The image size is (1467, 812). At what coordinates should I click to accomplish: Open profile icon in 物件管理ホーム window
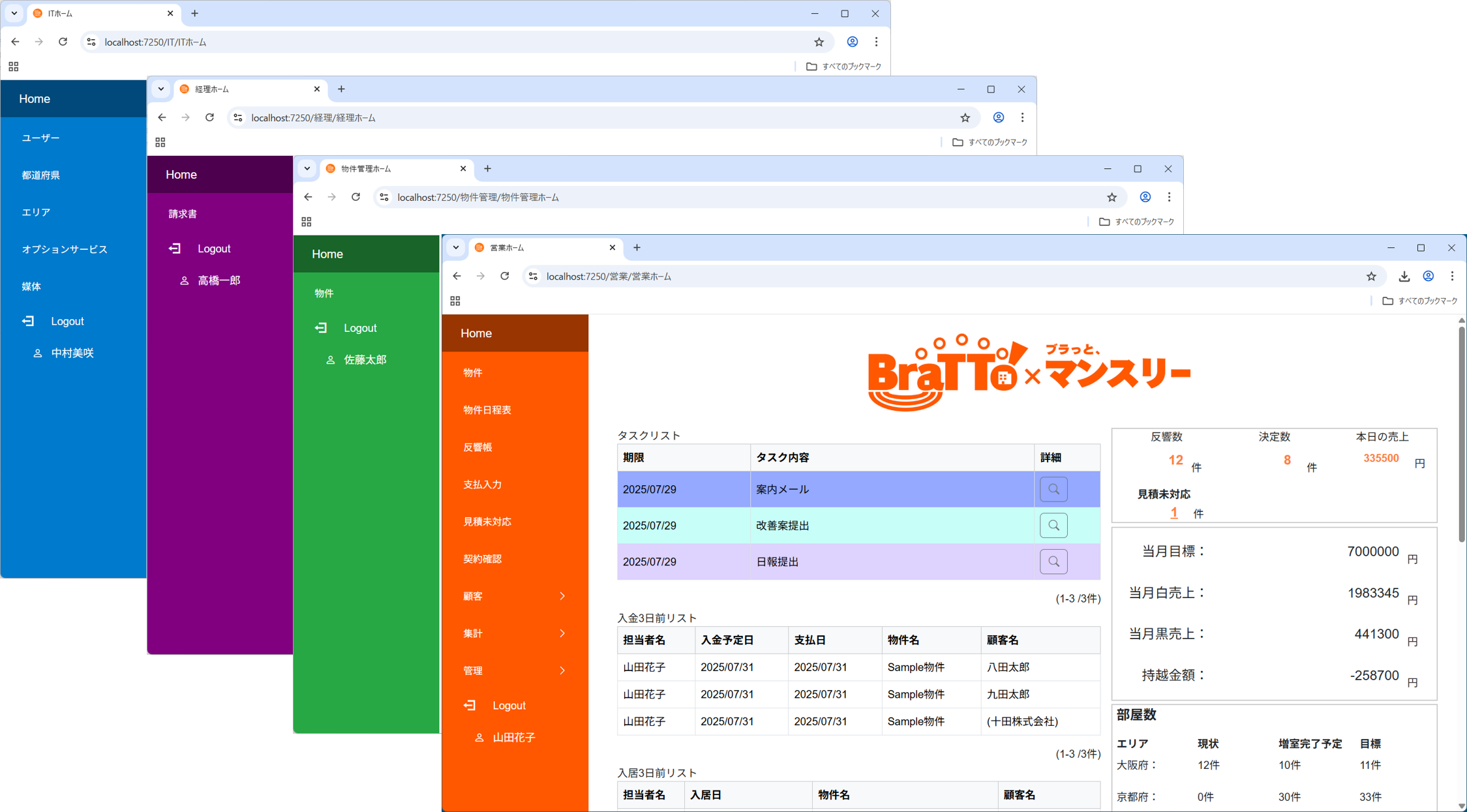pyautogui.click(x=1145, y=197)
